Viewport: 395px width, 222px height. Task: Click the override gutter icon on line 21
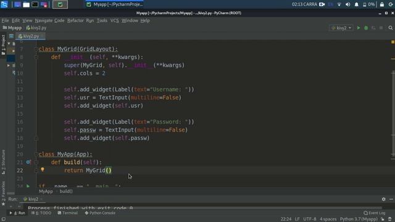pyautogui.click(x=28, y=162)
